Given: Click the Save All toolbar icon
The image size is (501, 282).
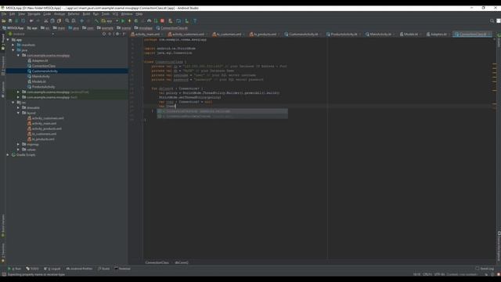Looking at the screenshot, I should [x=10, y=21].
